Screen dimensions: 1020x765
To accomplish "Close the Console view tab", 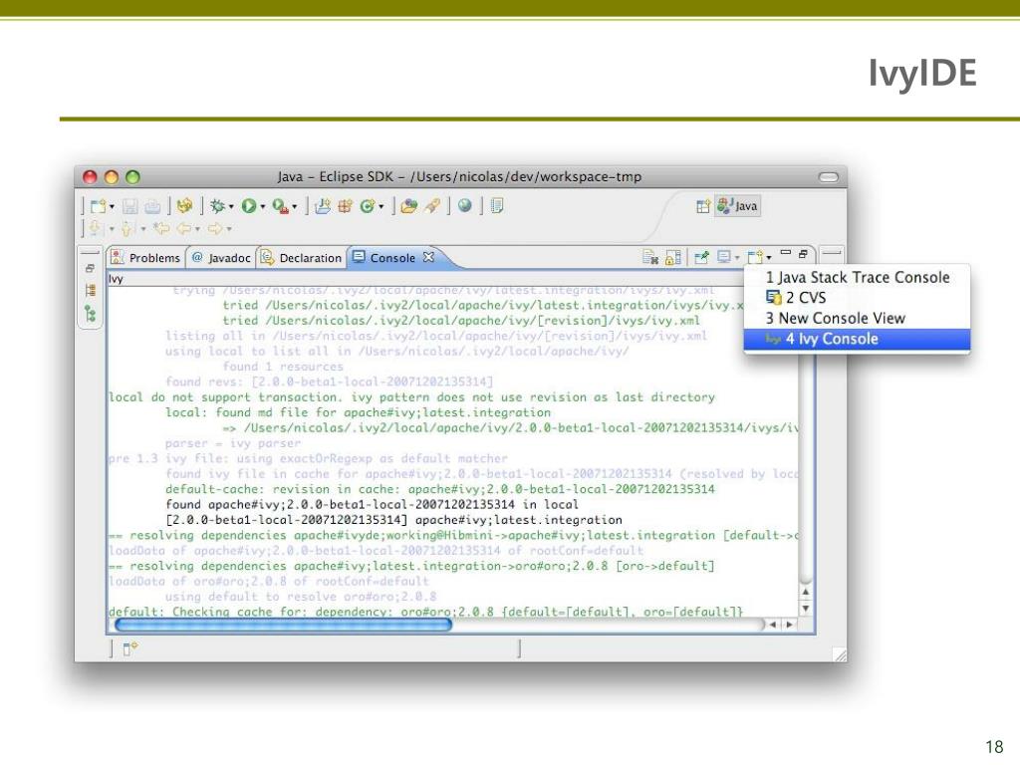I will 428,257.
